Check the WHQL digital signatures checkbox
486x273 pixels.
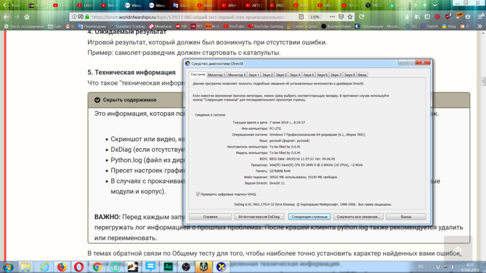click(x=199, y=194)
